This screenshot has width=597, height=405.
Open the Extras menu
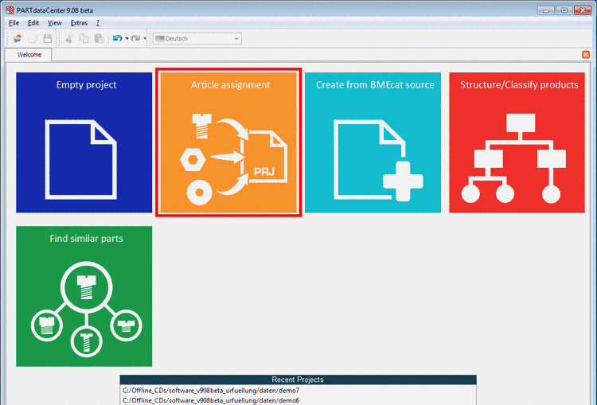(79, 23)
